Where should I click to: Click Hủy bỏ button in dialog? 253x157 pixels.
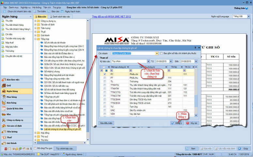192,123
